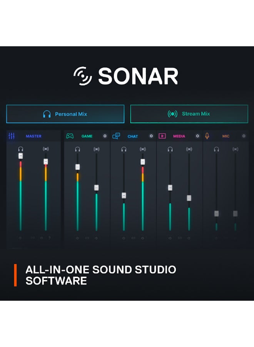The image size is (254, 347).
Task: Open Mic channel settings gear
Action: pyautogui.click(x=244, y=136)
